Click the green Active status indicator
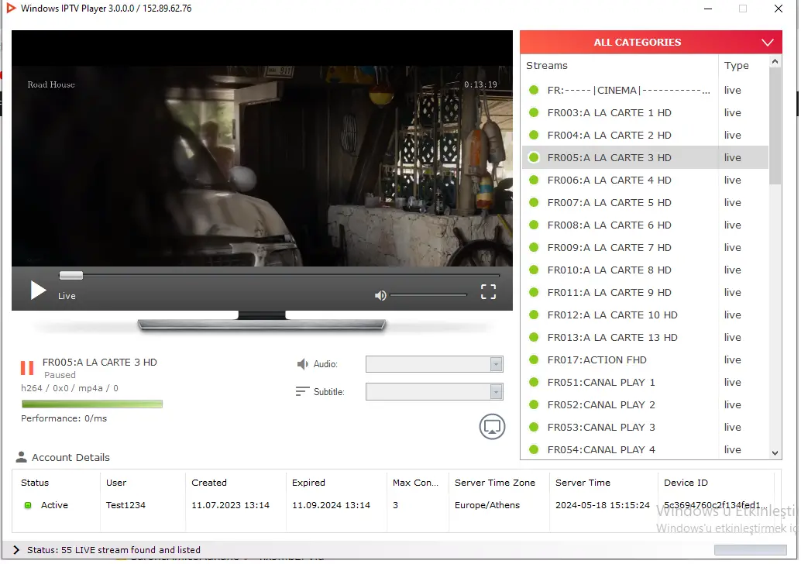801x564 pixels. (x=28, y=506)
